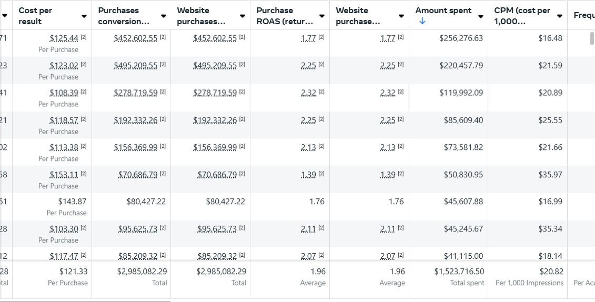
Task: Click the $16.48 CPM value
Action: tap(550, 38)
